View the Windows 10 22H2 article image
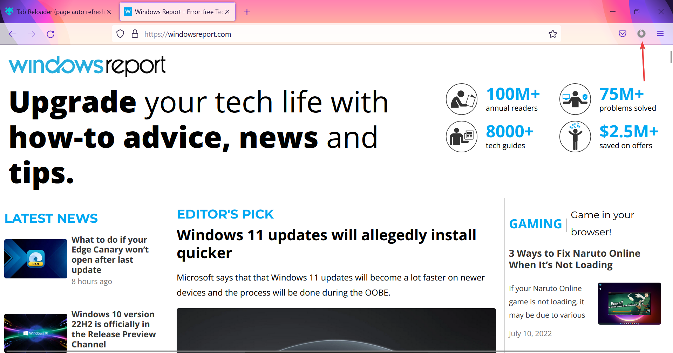 pos(35,332)
